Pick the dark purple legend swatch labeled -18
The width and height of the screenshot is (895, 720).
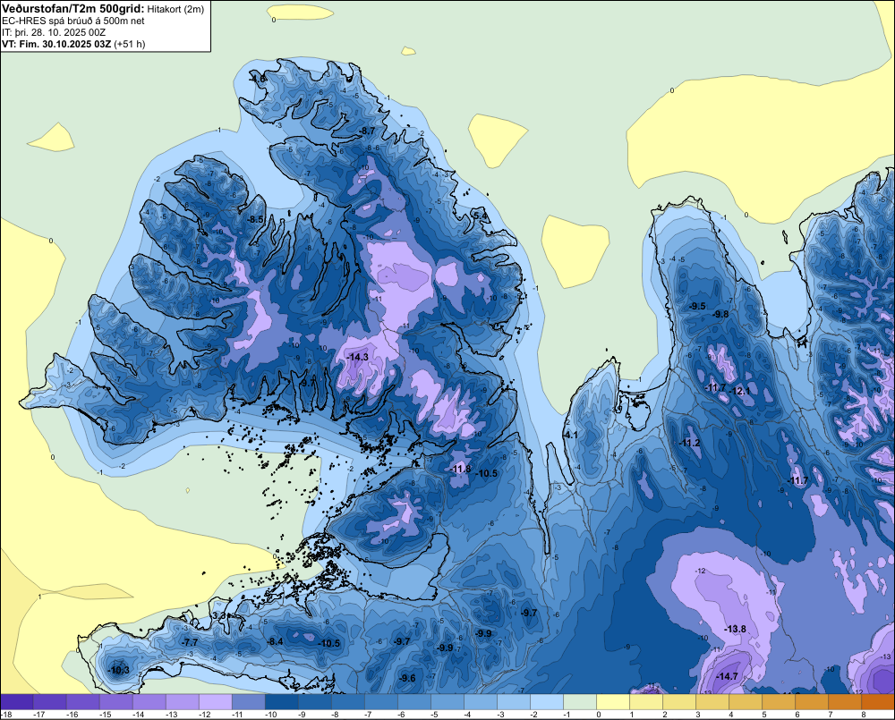click(16, 702)
